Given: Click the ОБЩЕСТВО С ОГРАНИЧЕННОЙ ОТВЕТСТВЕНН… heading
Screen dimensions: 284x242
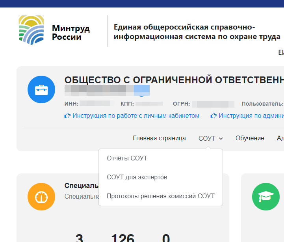Looking at the screenshot, I should pos(174,80).
